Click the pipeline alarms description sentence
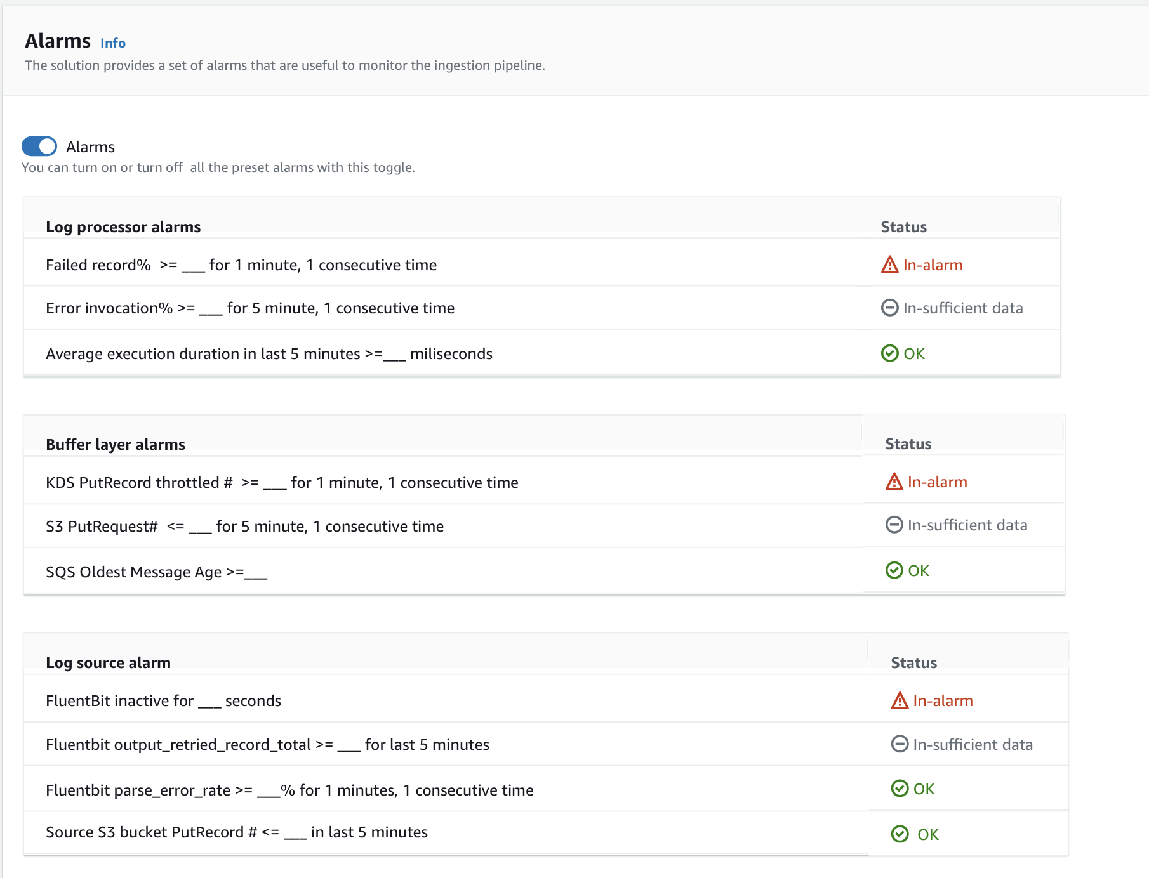This screenshot has height=878, width=1149. click(285, 65)
